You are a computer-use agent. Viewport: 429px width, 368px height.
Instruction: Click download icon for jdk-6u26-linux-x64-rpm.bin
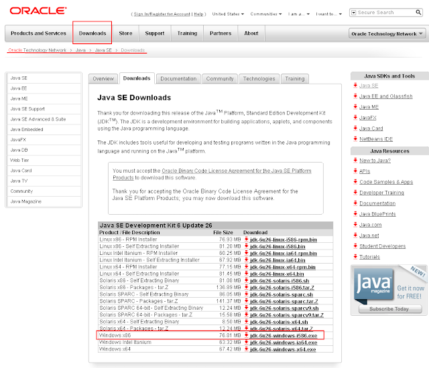point(246,267)
